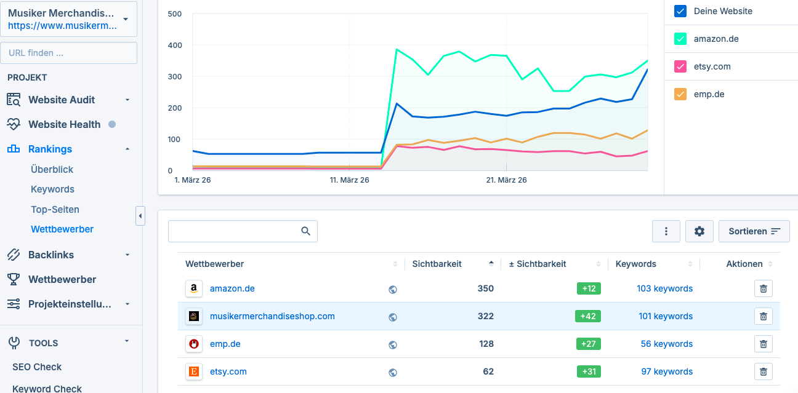Open the three-dot options menu above the table
798x393 pixels.
666,231
